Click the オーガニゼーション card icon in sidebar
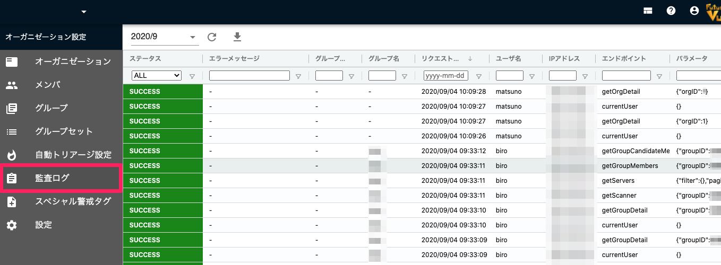Viewport: 721px width, 265px height. (x=12, y=61)
